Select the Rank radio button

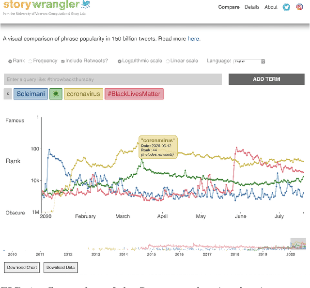(10, 61)
